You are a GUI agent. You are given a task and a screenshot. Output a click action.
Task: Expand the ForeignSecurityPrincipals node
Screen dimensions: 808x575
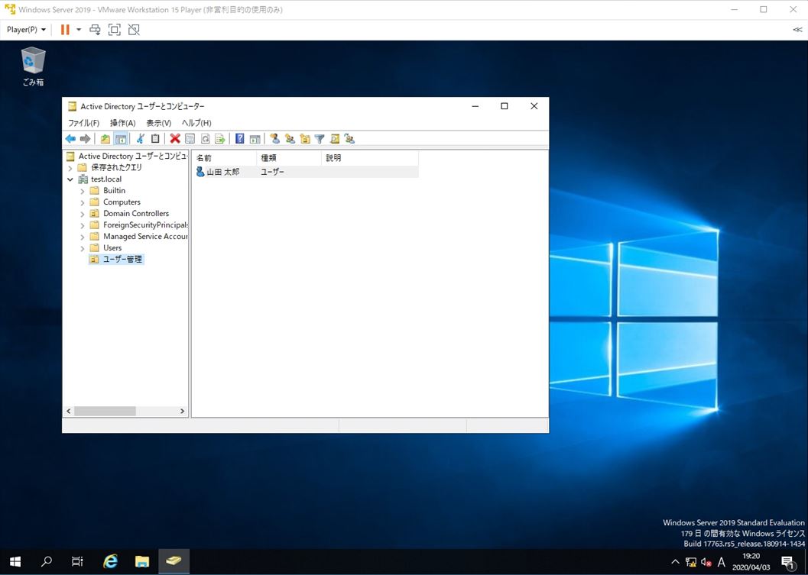[83, 225]
